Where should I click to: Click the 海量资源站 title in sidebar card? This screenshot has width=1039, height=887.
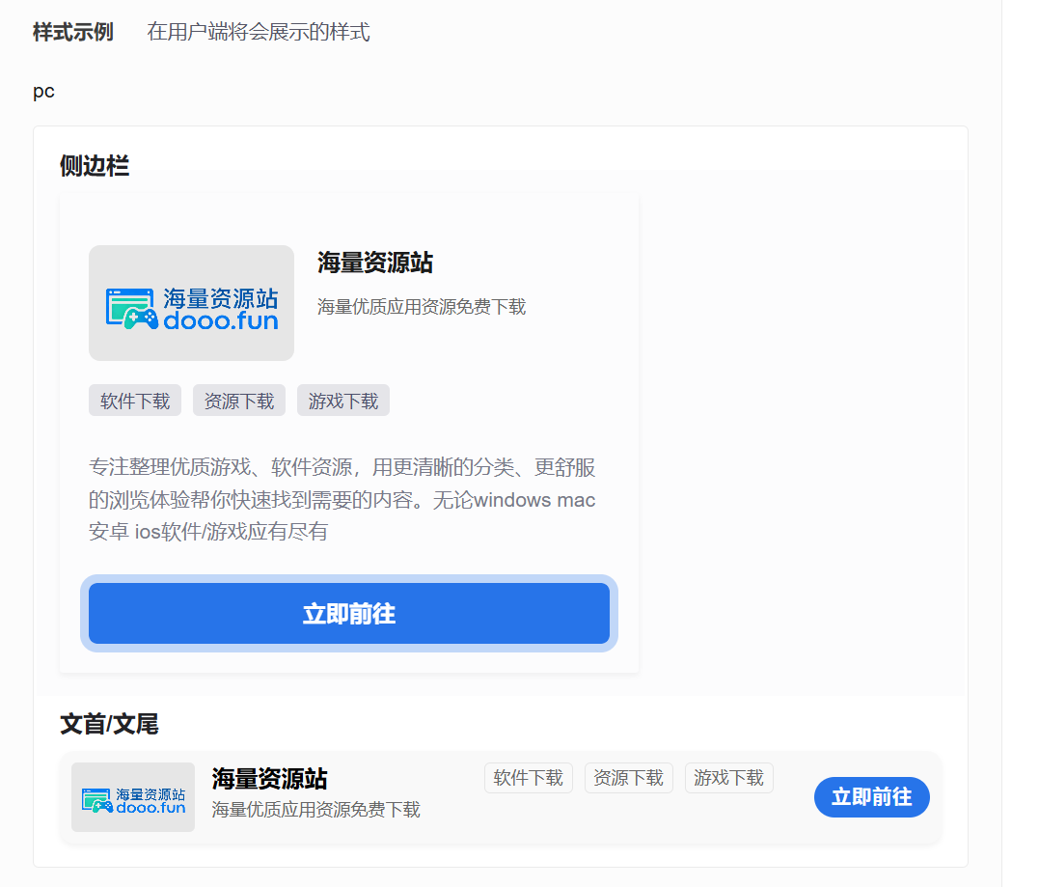pos(375,263)
